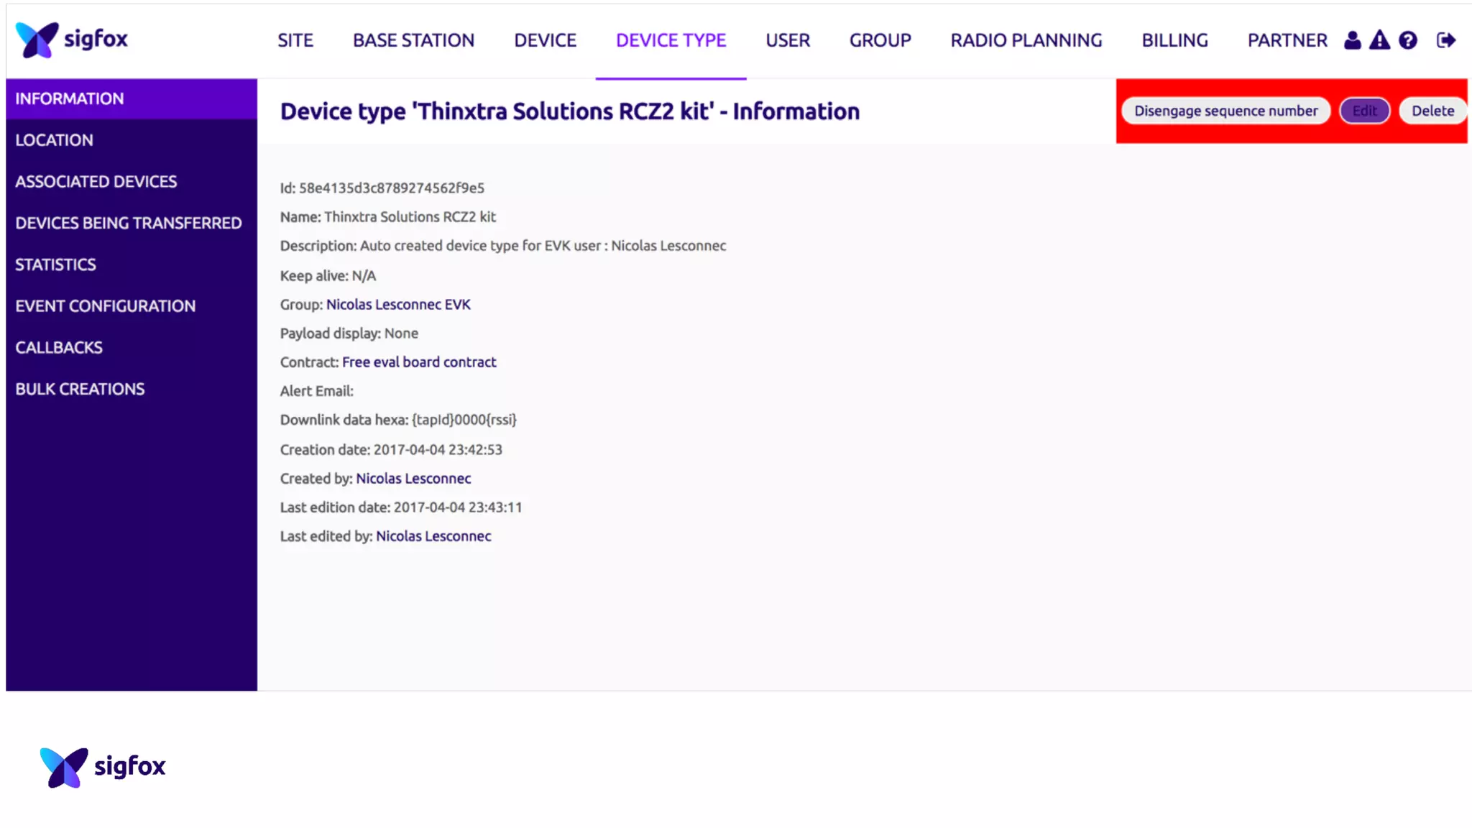
Task: Click the Delete button
Action: [x=1432, y=111]
